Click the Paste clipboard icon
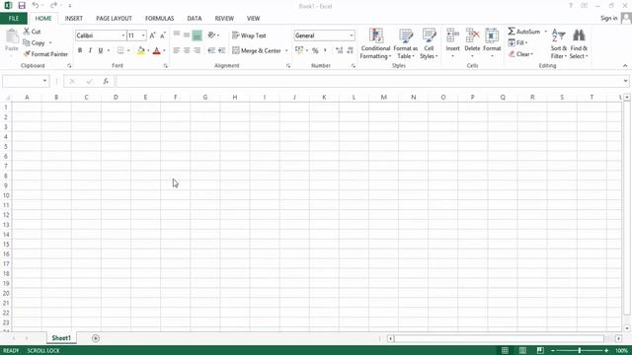The height and width of the screenshot is (355, 632). coord(12,36)
